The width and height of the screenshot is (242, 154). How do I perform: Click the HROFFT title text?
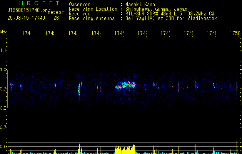[39, 3]
